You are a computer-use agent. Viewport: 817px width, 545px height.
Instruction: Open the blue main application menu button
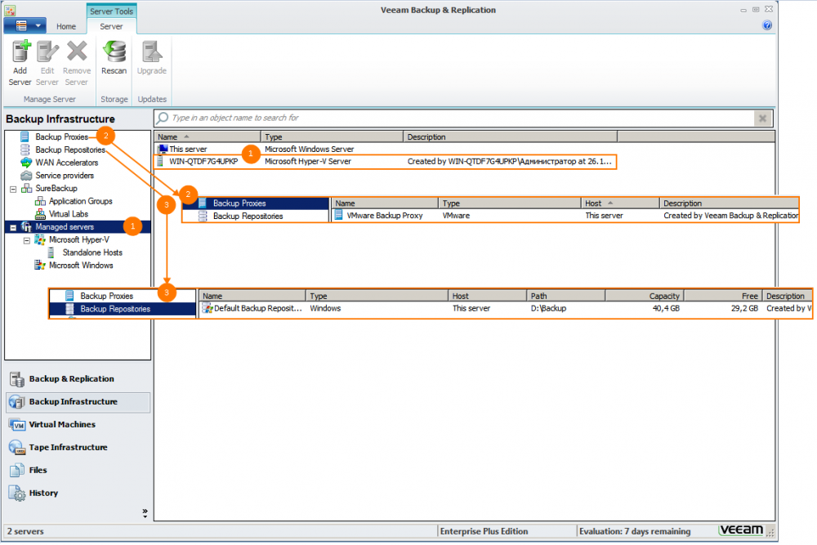(25, 25)
